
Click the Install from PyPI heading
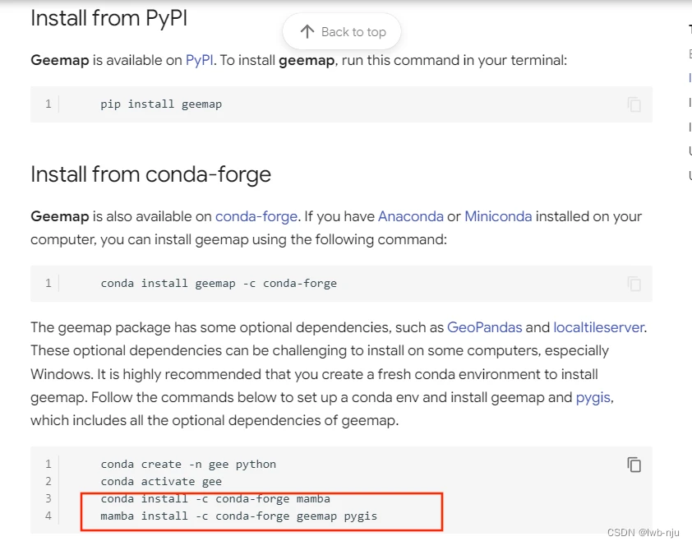click(x=109, y=17)
